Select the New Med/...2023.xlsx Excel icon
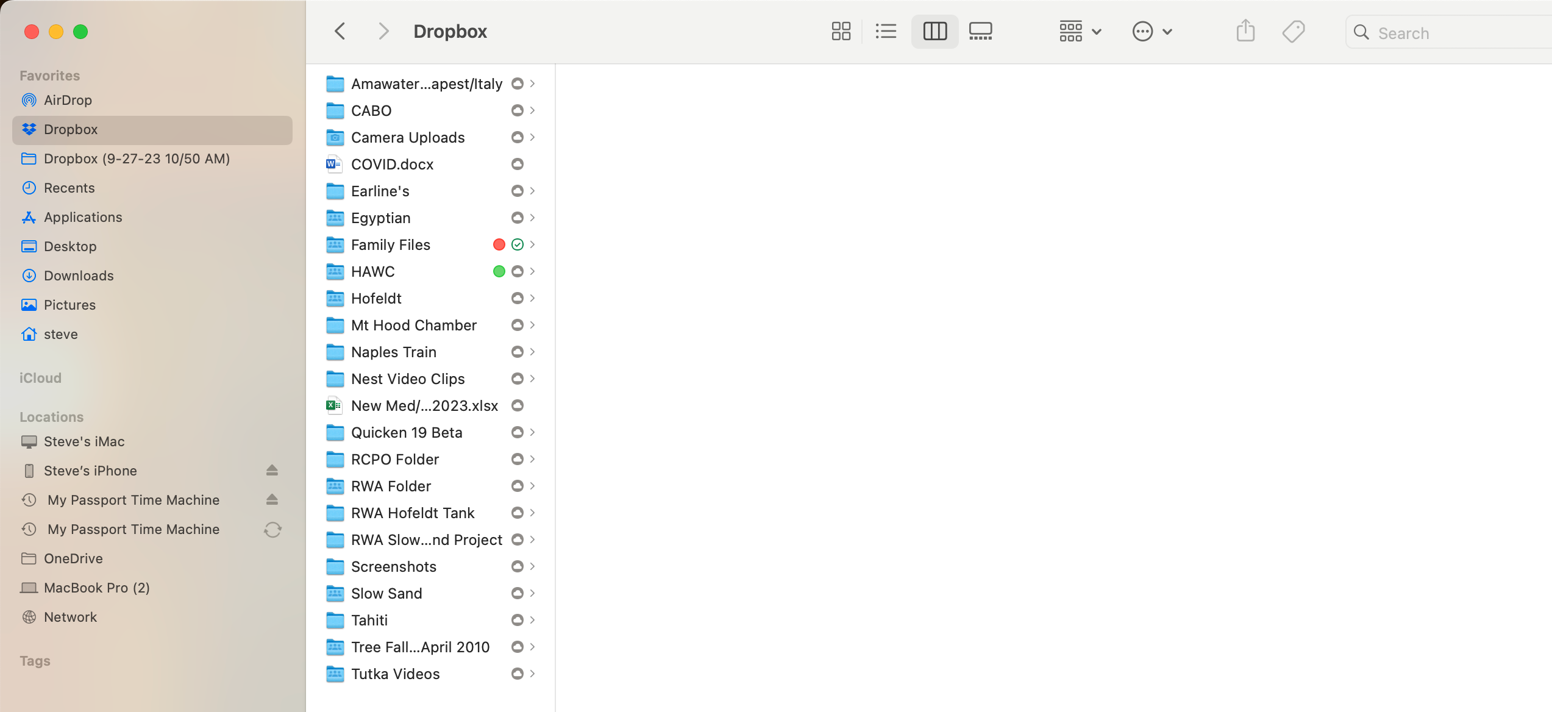Image resolution: width=1552 pixels, height=712 pixels. pos(333,405)
